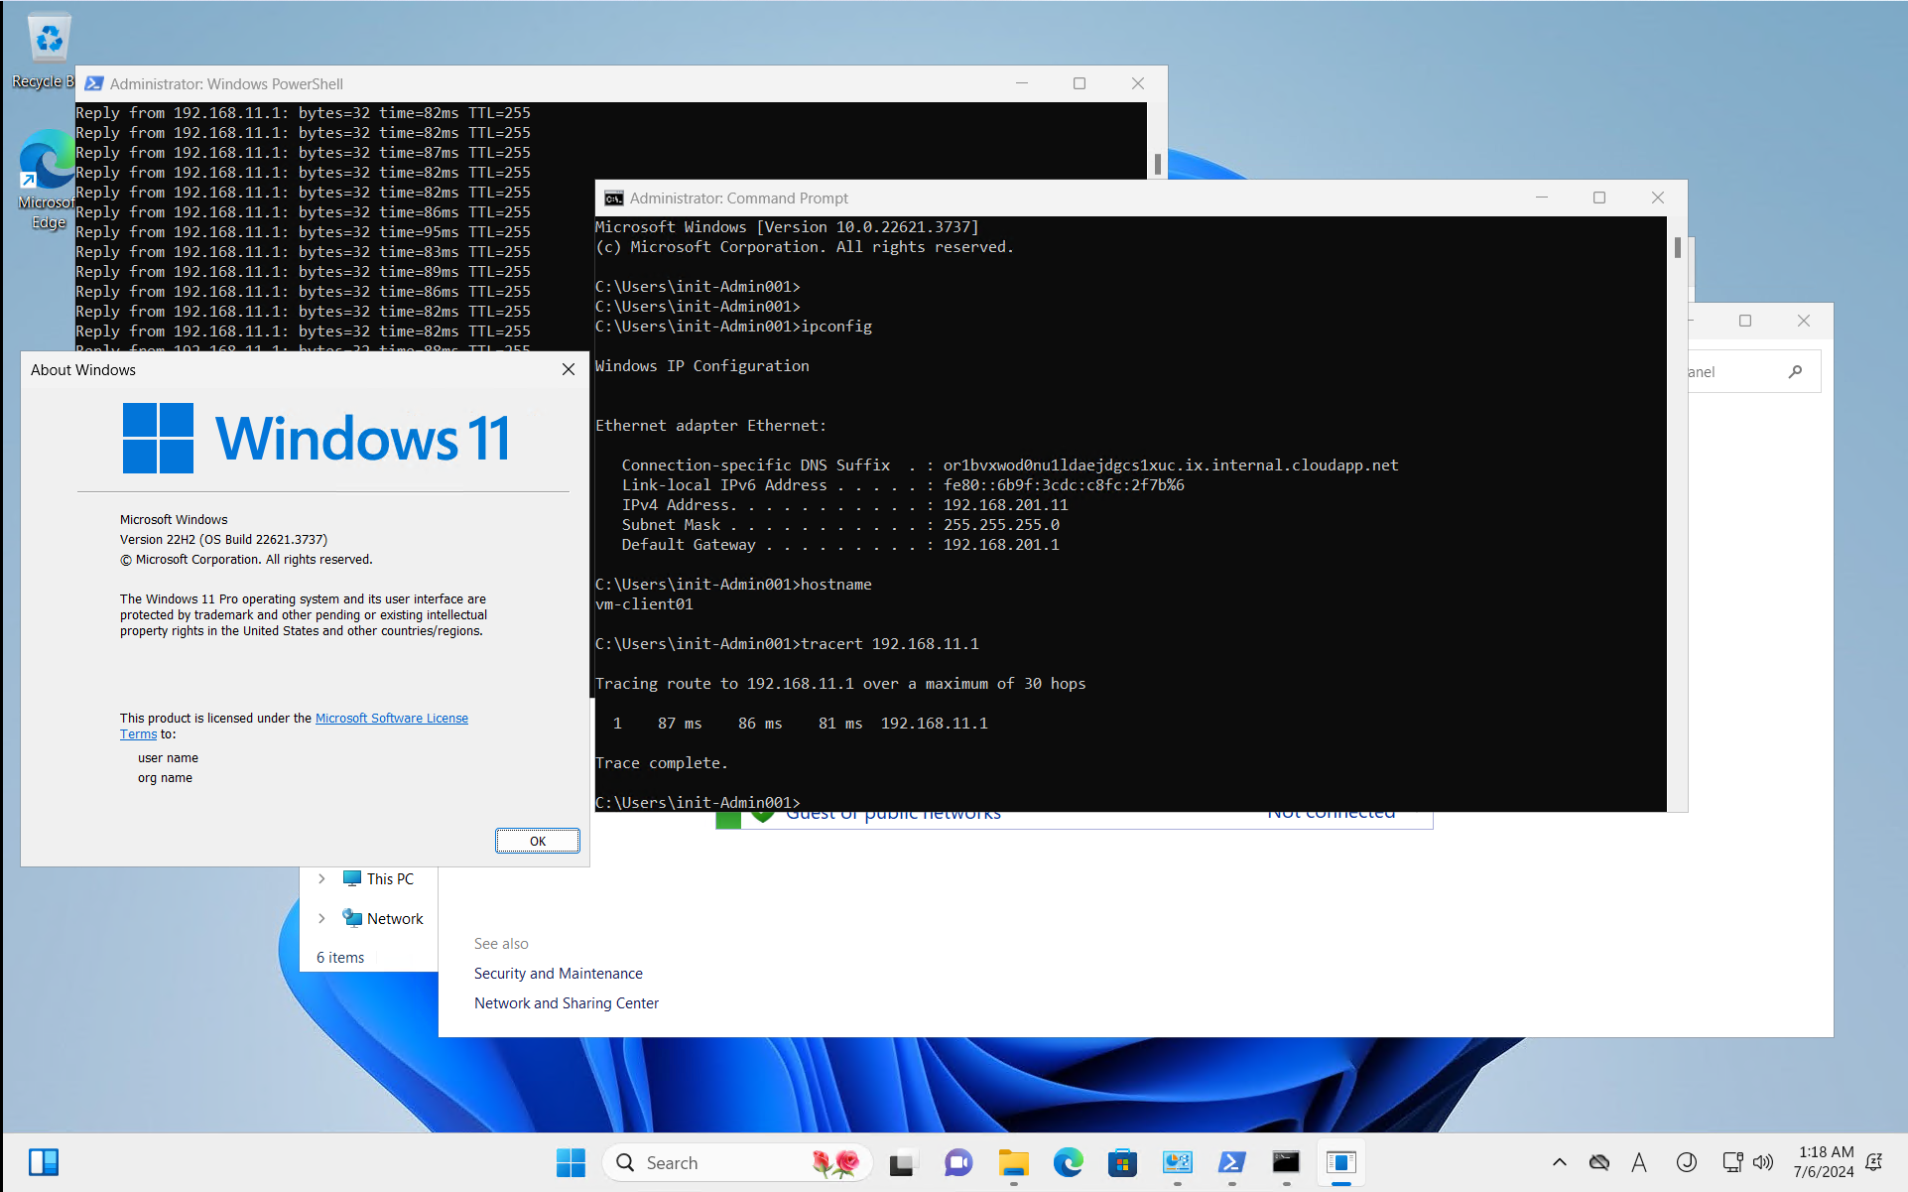
Task: Click Command Prompt vertical scrollbar thumb
Action: (1677, 247)
